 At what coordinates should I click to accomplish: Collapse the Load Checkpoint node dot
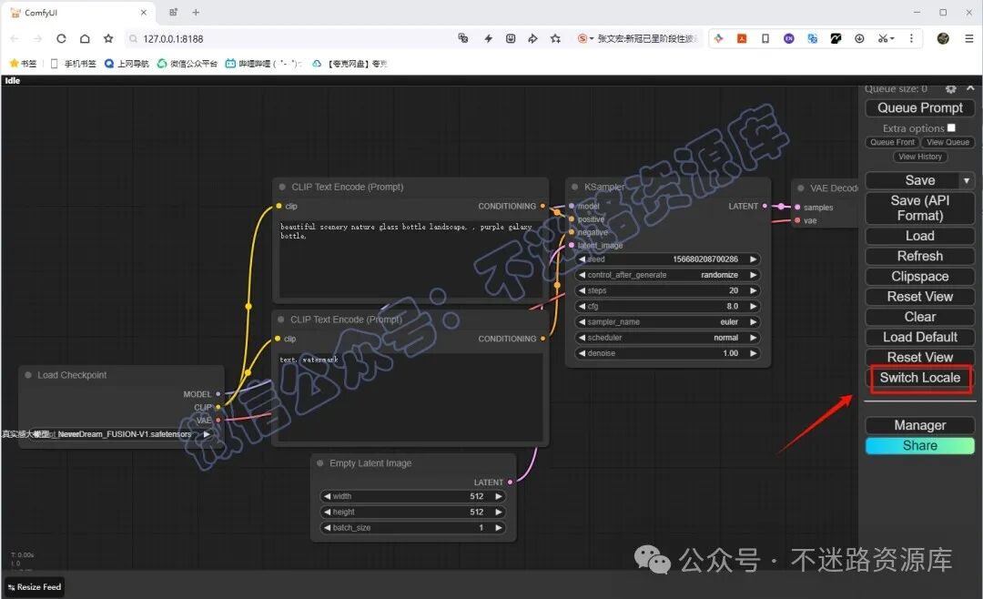(x=28, y=375)
